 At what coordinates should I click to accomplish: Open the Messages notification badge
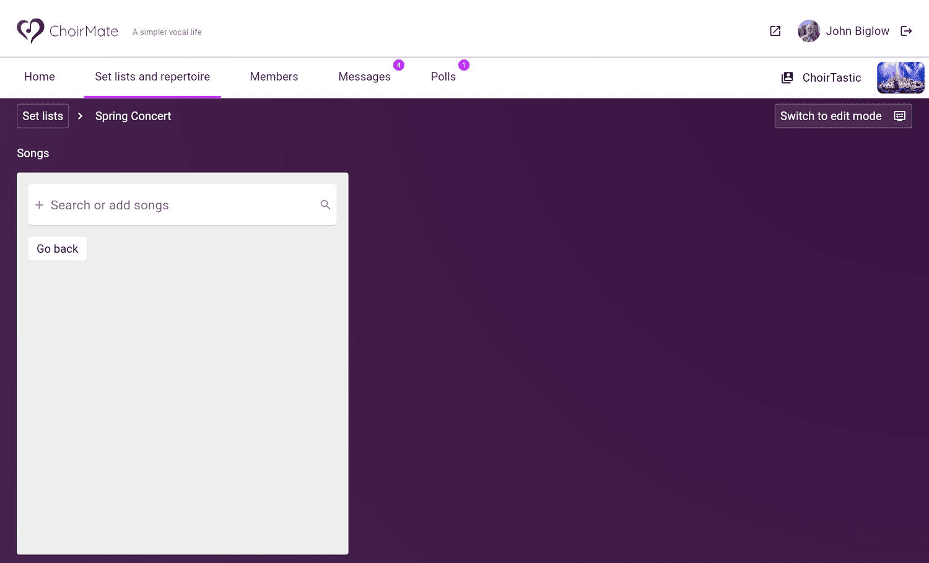click(399, 65)
